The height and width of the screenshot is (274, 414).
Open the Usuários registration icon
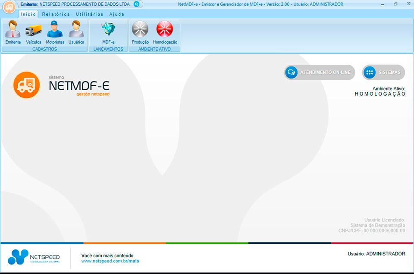click(x=76, y=32)
